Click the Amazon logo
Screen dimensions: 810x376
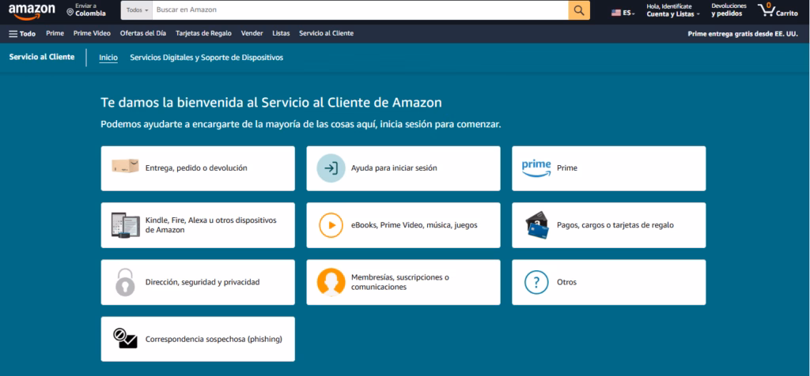(x=32, y=11)
